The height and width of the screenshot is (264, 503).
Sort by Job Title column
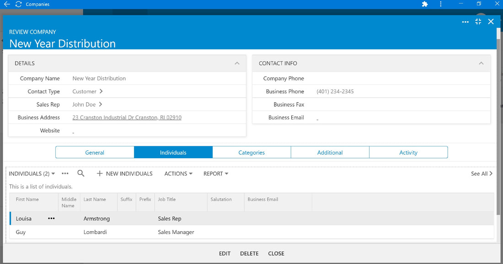[x=167, y=199]
